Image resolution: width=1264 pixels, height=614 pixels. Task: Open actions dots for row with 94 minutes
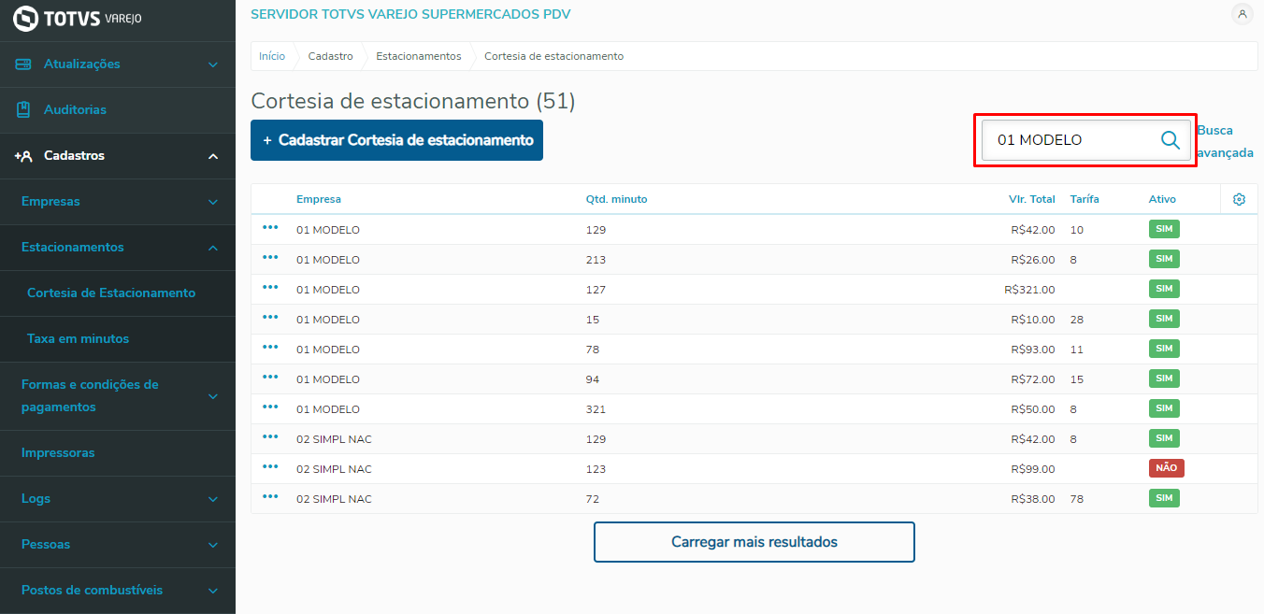[270, 377]
